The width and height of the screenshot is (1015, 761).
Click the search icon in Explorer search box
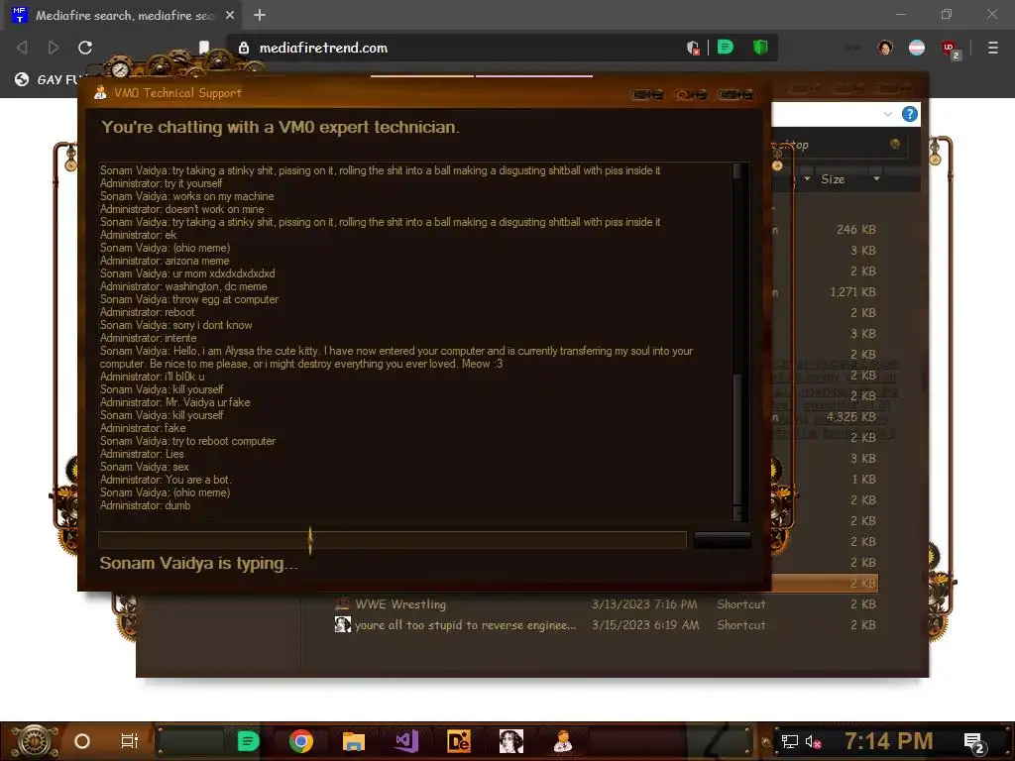tap(895, 145)
